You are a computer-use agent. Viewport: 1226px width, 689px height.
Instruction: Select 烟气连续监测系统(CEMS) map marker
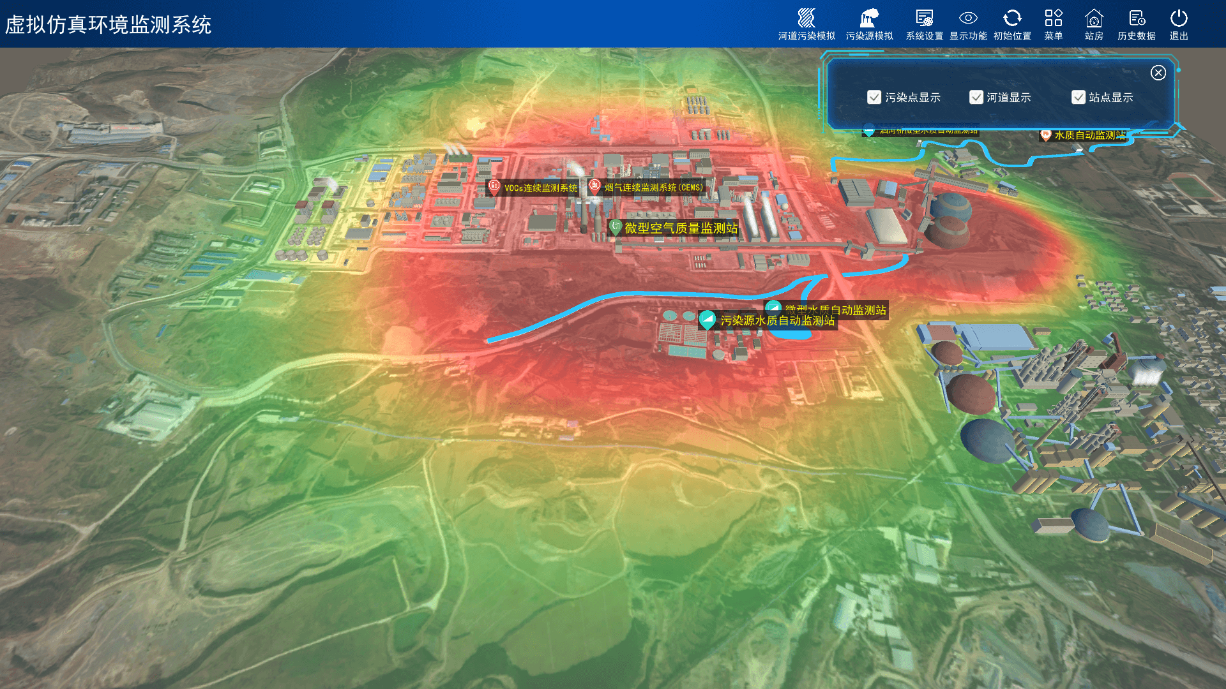594,186
